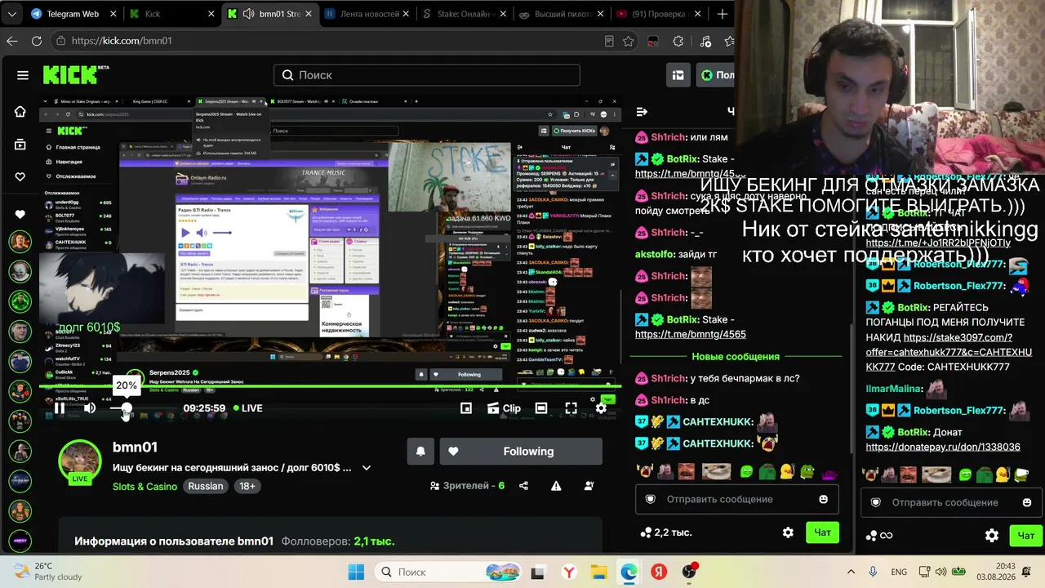Mute the bmn01 tab audio icon
Viewport: 1045px width, 588px height.
point(247,14)
